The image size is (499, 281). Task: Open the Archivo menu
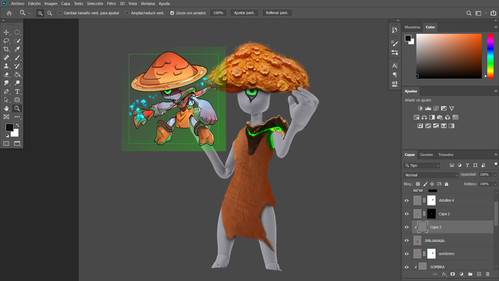18,3
